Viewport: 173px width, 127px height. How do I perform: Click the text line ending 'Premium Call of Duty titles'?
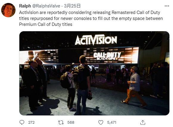tap(46, 24)
